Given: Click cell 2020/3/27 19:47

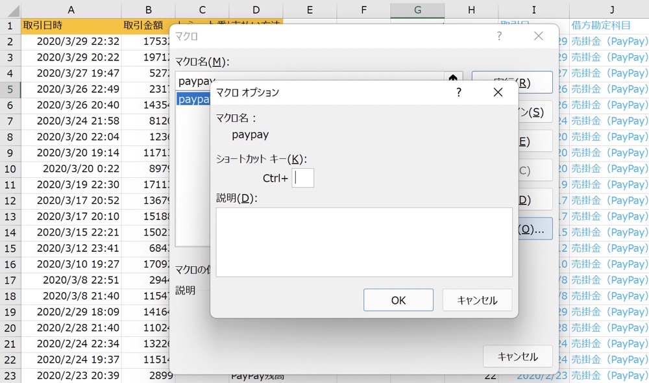Looking at the screenshot, I should [71, 73].
